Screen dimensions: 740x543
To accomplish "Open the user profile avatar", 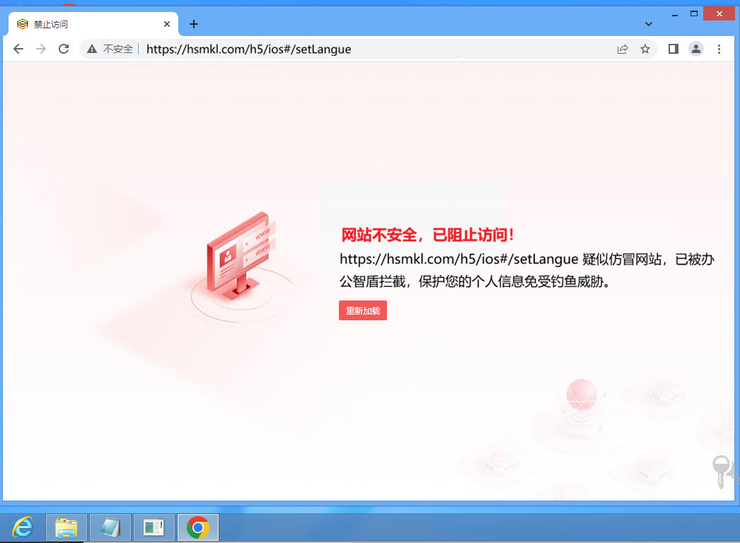I will pyautogui.click(x=696, y=49).
